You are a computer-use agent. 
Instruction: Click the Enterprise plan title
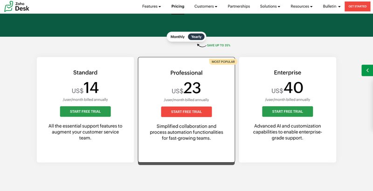288,73
